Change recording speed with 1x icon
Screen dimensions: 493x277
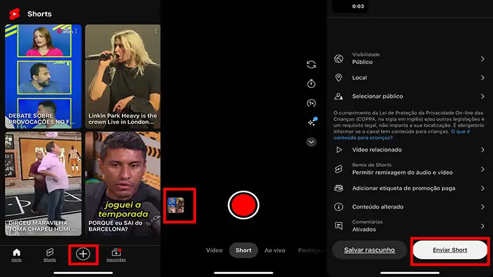point(311,103)
